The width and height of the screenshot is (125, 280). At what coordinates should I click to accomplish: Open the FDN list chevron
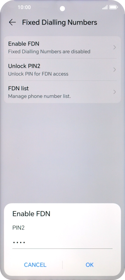click(115, 92)
